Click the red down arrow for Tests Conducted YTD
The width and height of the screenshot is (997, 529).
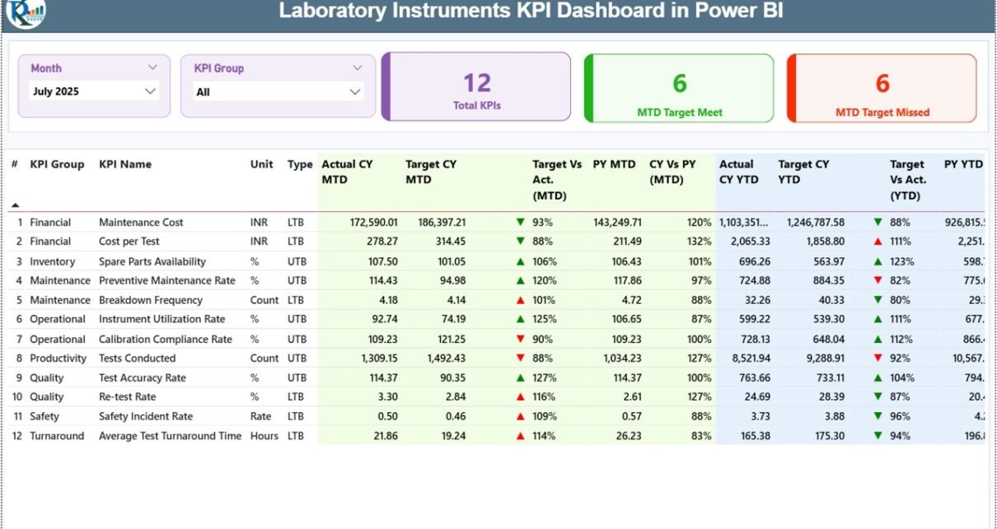click(x=878, y=358)
